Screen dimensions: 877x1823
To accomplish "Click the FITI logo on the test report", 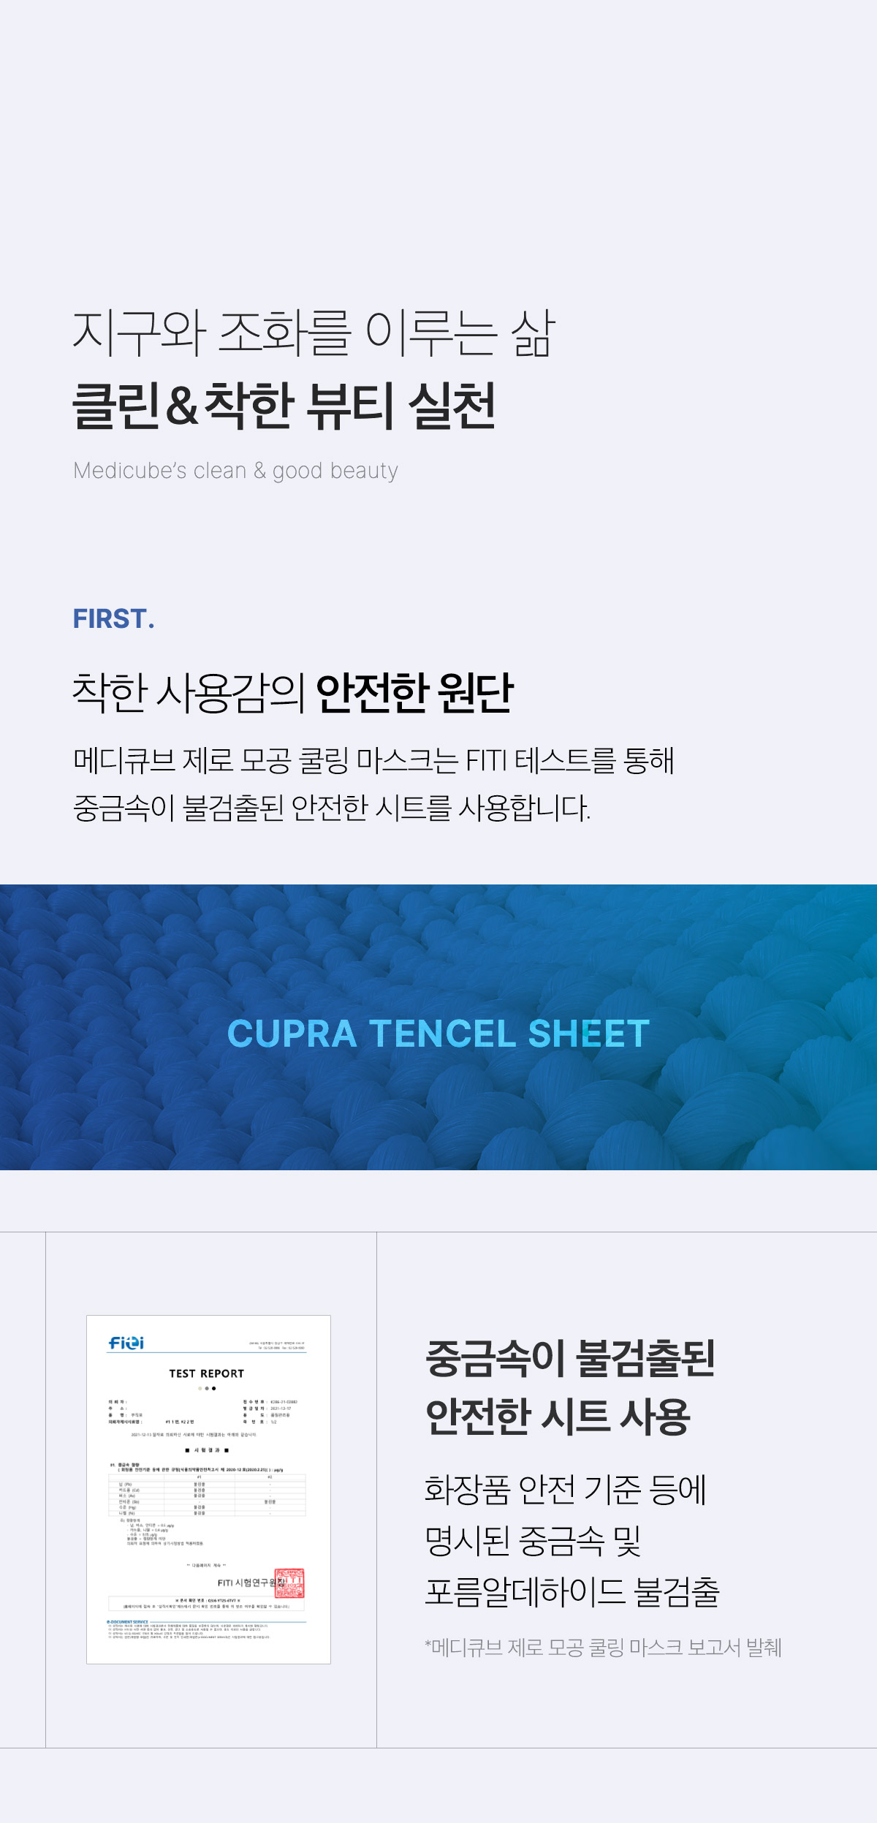I will point(126,1343).
